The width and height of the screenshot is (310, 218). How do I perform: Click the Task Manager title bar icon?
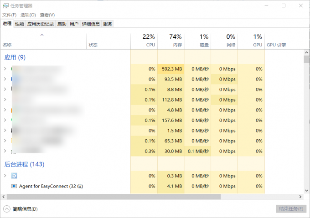(x=5, y=5)
